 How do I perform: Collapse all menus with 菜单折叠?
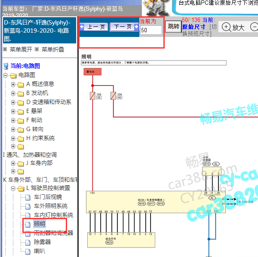click(x=53, y=49)
